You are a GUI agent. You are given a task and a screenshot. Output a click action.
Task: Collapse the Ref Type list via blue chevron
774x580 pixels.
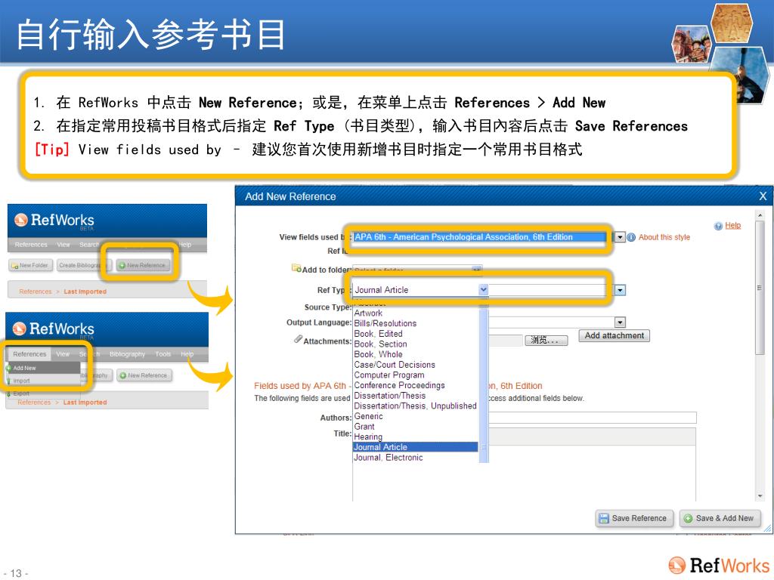483,290
